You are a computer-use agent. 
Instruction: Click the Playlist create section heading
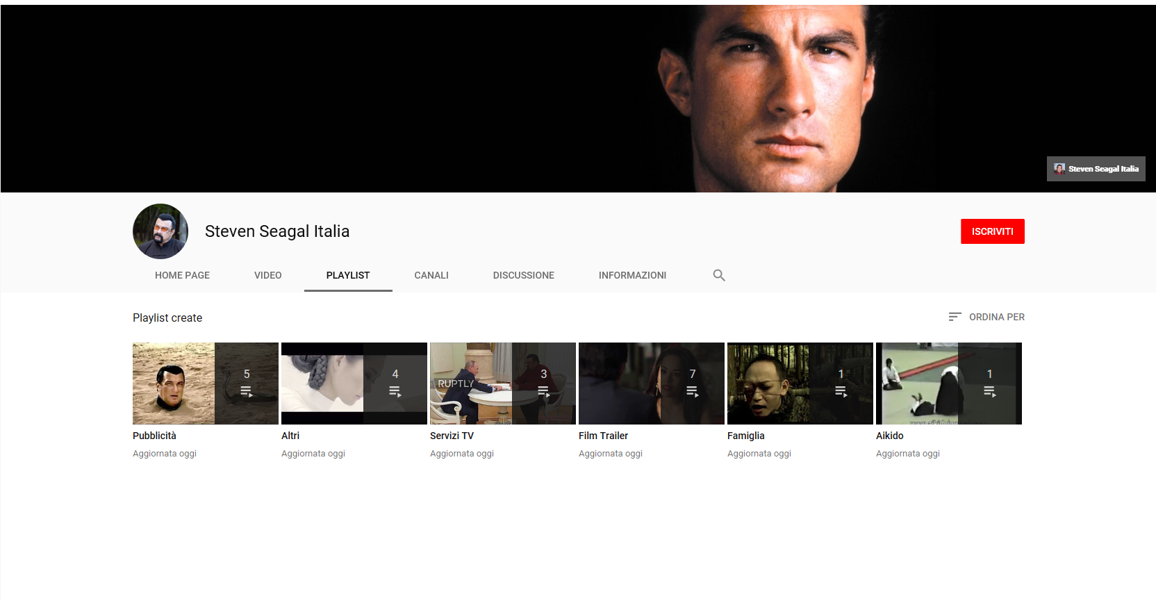(x=167, y=318)
